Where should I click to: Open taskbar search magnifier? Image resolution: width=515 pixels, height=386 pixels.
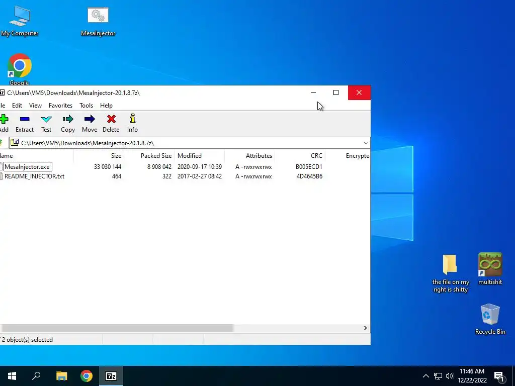coord(36,376)
